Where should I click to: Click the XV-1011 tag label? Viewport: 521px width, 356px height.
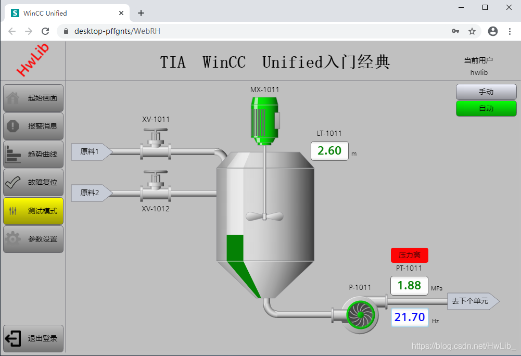[x=156, y=119]
